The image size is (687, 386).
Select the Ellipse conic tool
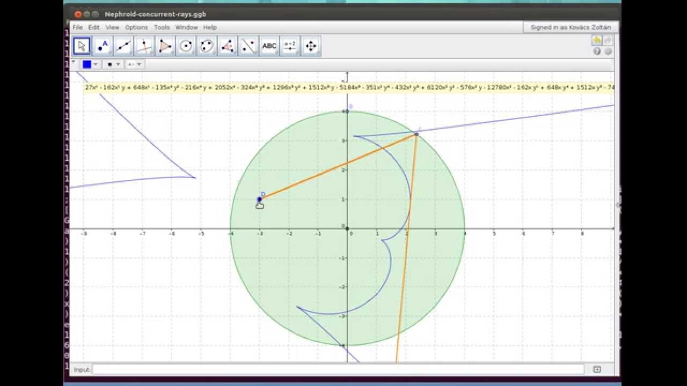click(x=207, y=46)
